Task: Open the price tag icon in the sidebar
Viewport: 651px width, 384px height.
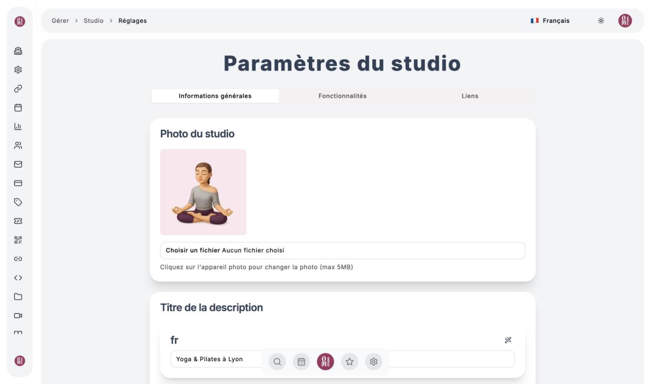Action: tap(18, 202)
